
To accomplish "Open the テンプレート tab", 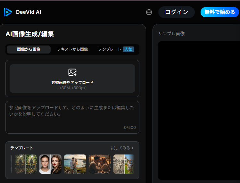I will 110,49.
